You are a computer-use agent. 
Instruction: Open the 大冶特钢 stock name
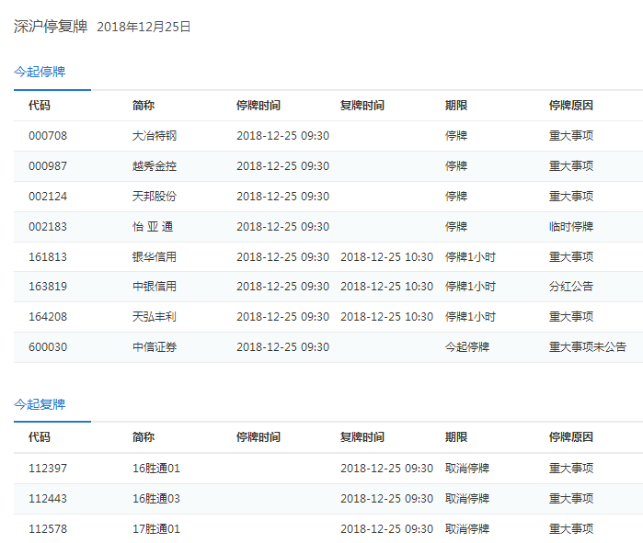155,136
